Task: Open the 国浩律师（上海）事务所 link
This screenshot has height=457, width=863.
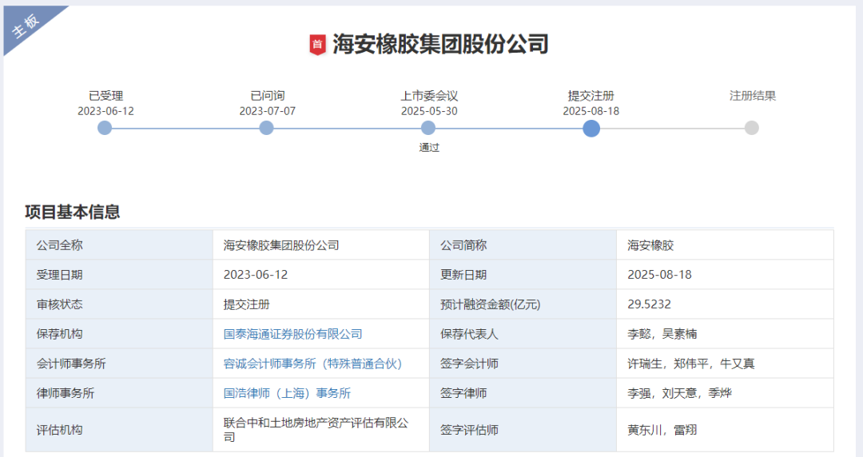Action: pos(288,394)
